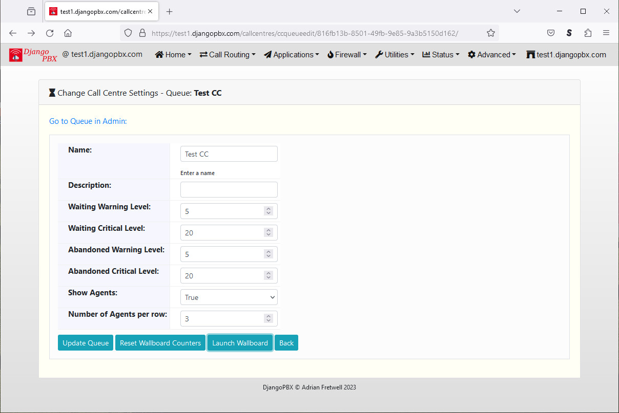Click the Description input field
The height and width of the screenshot is (413, 619).
(229, 189)
